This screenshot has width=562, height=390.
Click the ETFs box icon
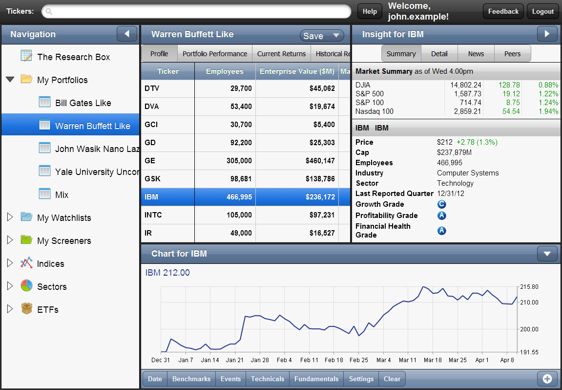pyautogui.click(x=26, y=308)
